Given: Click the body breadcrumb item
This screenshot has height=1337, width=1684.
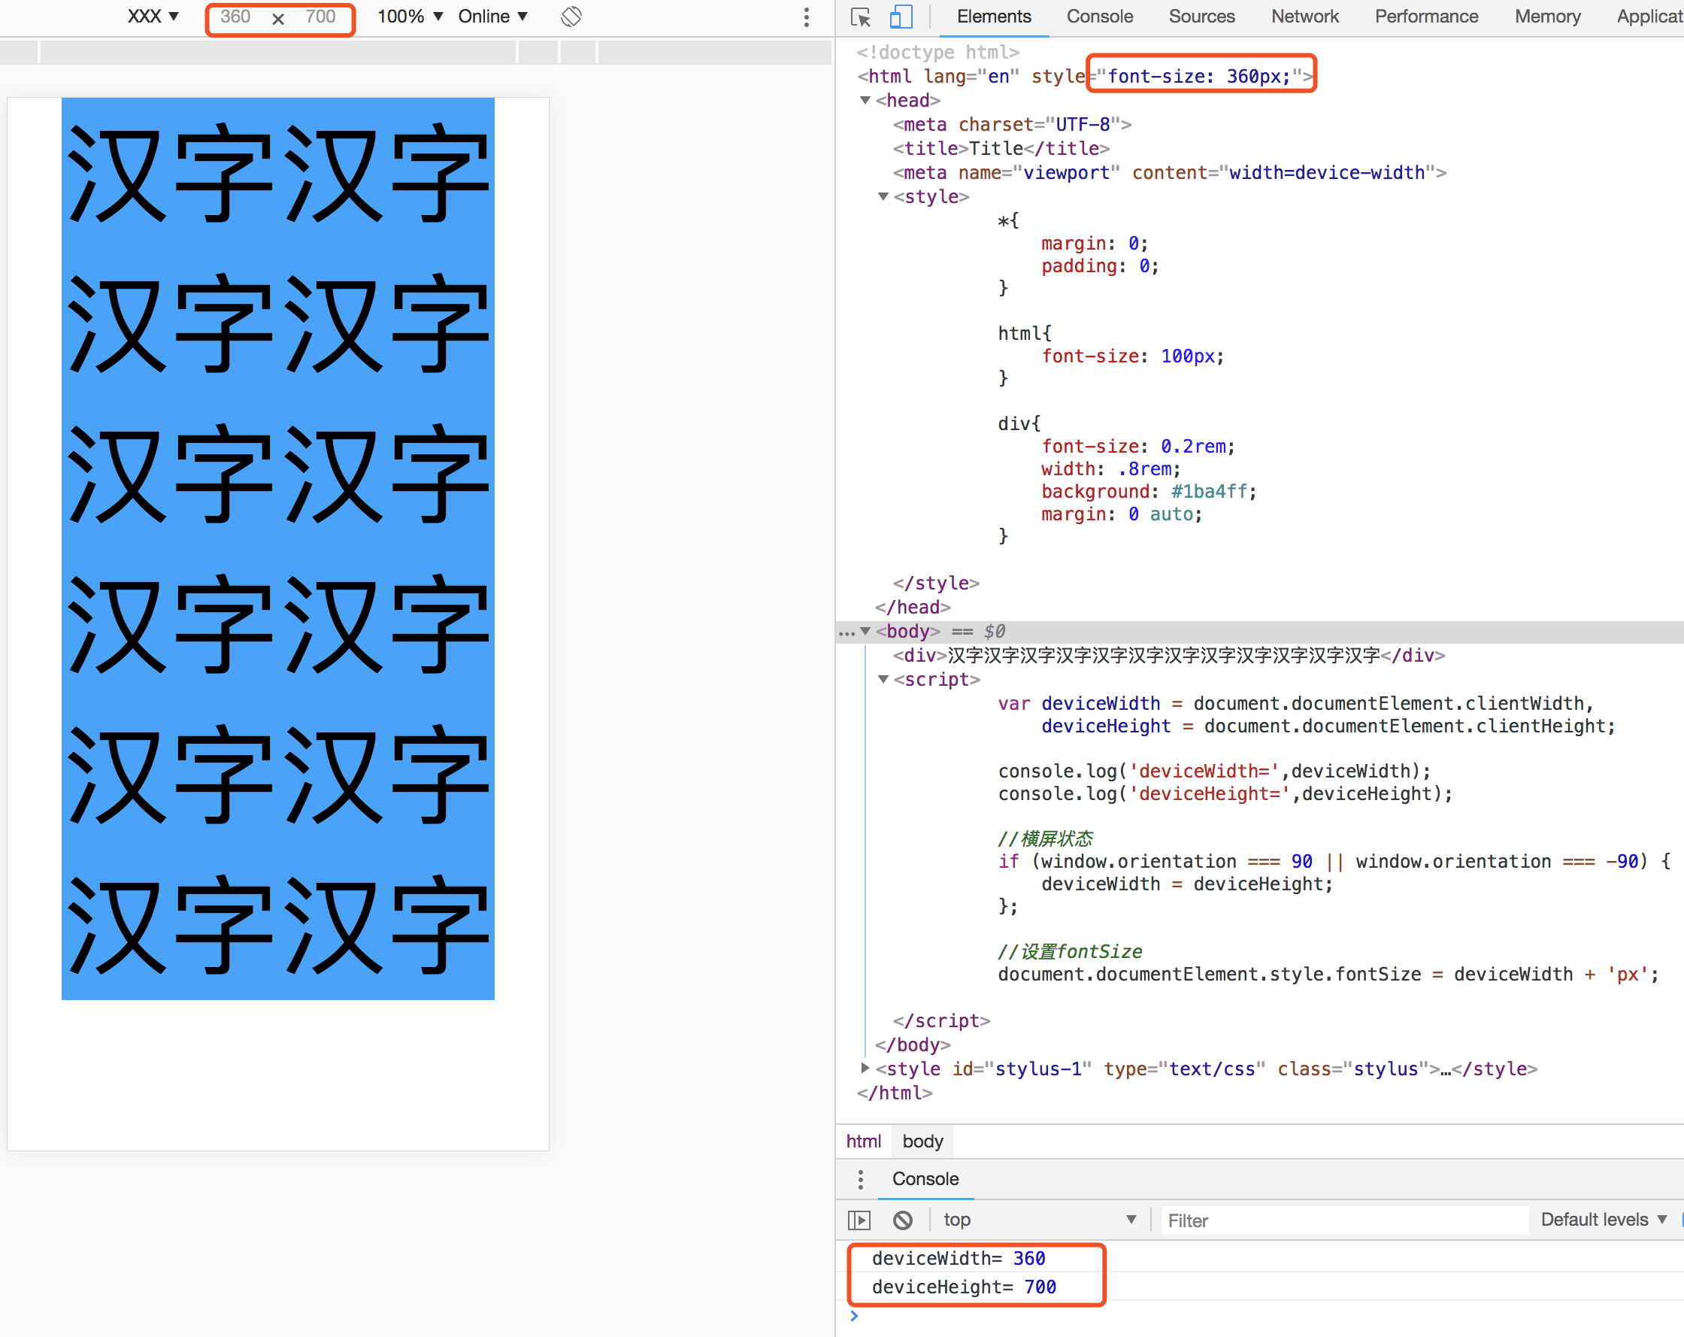Looking at the screenshot, I should click(x=922, y=1141).
